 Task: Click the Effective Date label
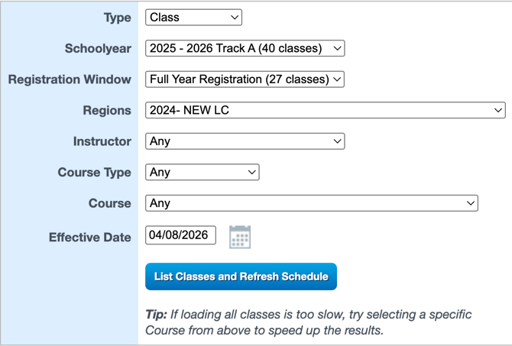tap(90, 238)
